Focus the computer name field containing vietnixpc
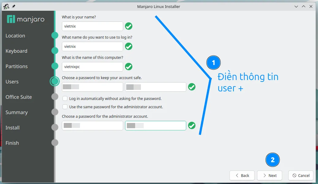The image size is (318, 184). coord(92,67)
